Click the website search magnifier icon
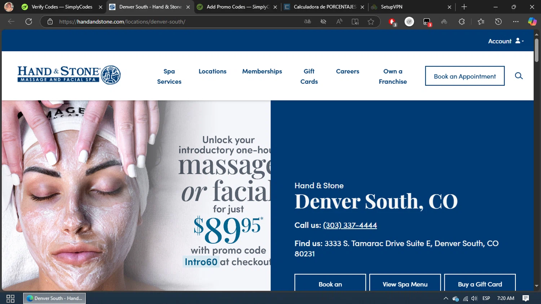This screenshot has height=304, width=541. click(x=519, y=76)
